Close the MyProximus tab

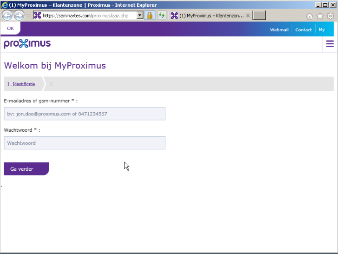click(248, 15)
